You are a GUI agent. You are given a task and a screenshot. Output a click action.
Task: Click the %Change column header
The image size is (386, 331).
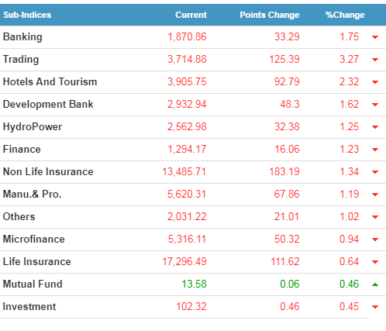pyautogui.click(x=345, y=15)
